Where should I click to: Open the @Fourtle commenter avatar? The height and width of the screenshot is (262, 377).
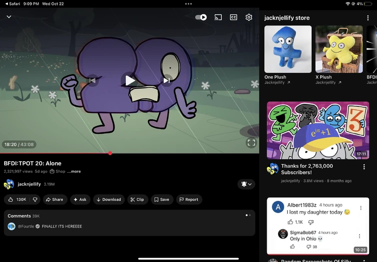pyautogui.click(x=11, y=227)
